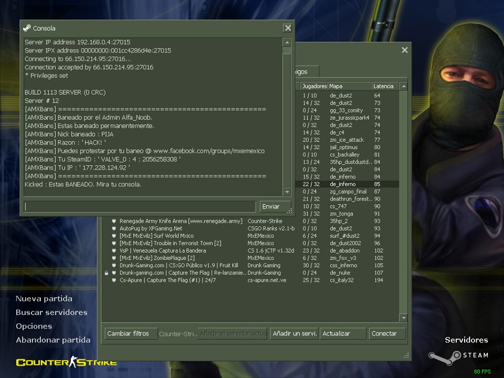Click the deathrun_forest map row
The width and height of the screenshot is (504, 378).
(347, 199)
